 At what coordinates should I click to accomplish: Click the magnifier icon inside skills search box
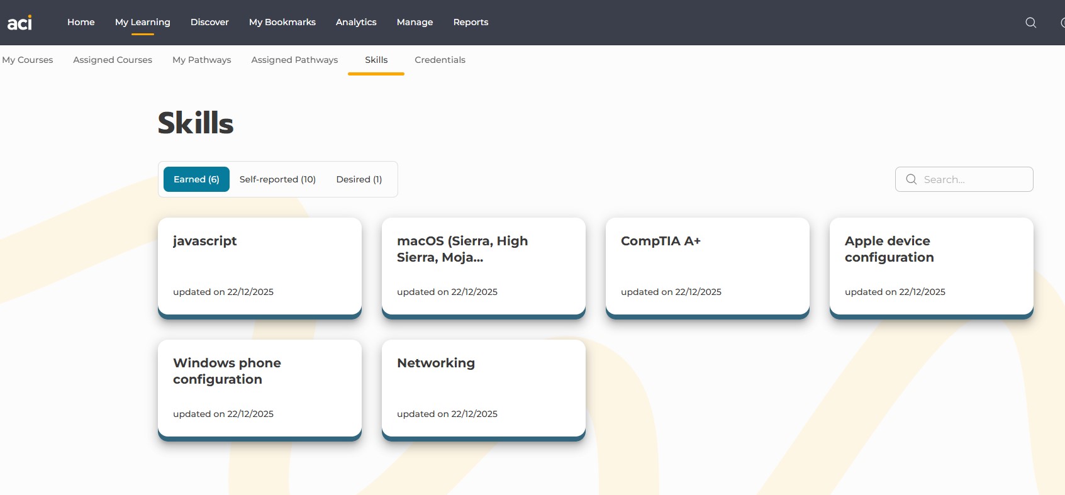click(x=911, y=179)
